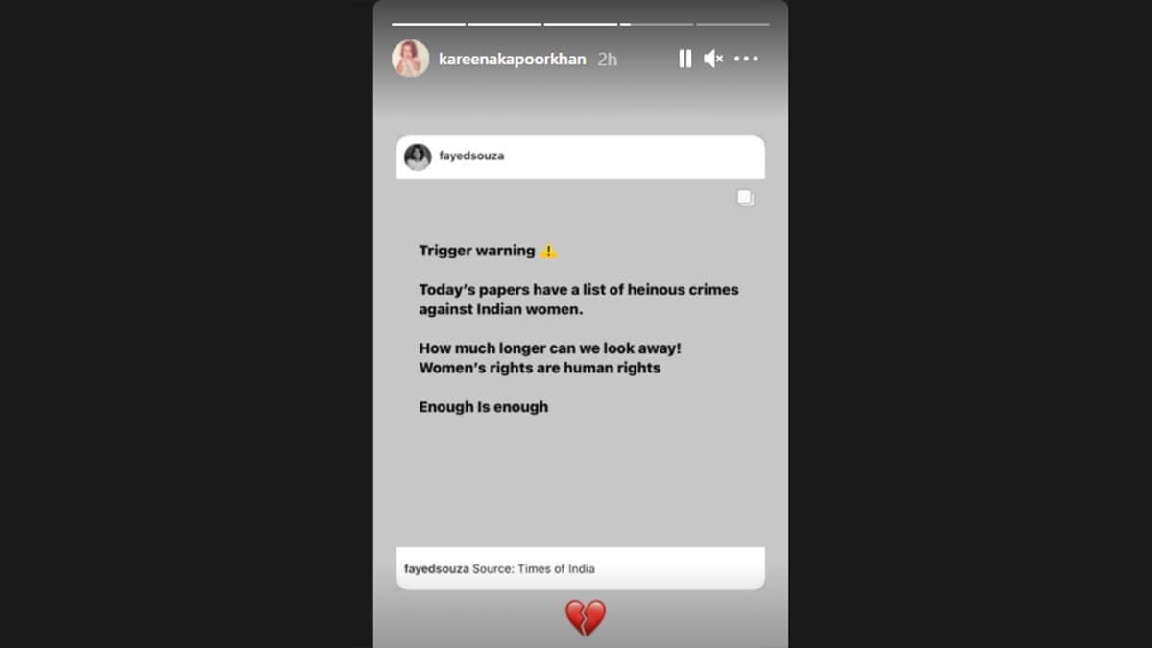The image size is (1152, 648).
Task: Click the partially filled fourth progress segment
Action: pyautogui.click(x=657, y=24)
